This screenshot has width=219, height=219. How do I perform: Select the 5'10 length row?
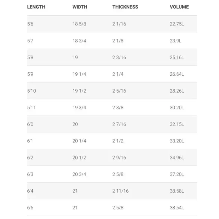112,91
